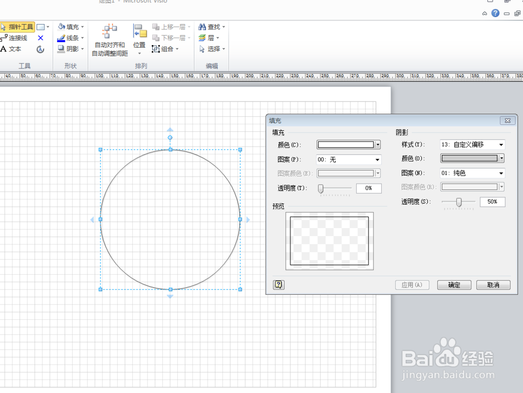This screenshot has height=393, width=523.
Task: Open the Group (组合) dropdown
Action: coord(165,49)
